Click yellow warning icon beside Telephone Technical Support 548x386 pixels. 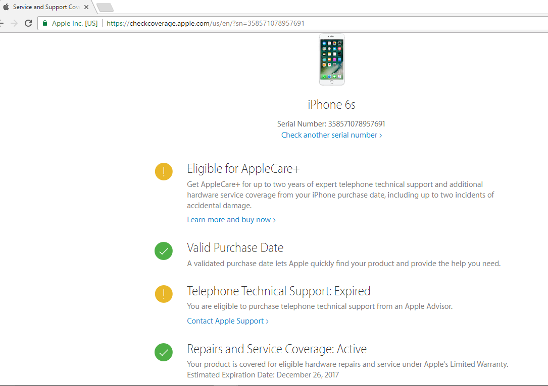tap(164, 294)
